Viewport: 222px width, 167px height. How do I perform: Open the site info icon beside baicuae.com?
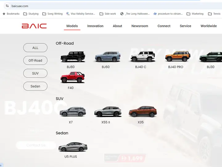coord(7,6)
